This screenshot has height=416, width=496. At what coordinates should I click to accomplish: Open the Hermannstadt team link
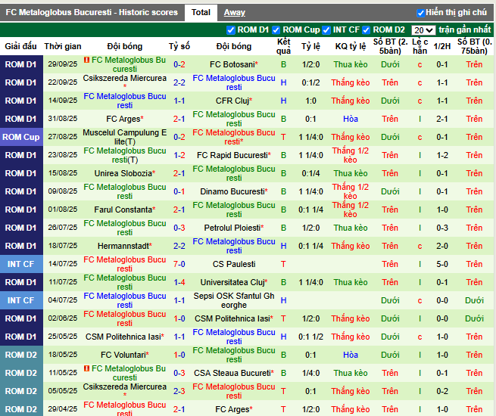pyautogui.click(x=123, y=246)
